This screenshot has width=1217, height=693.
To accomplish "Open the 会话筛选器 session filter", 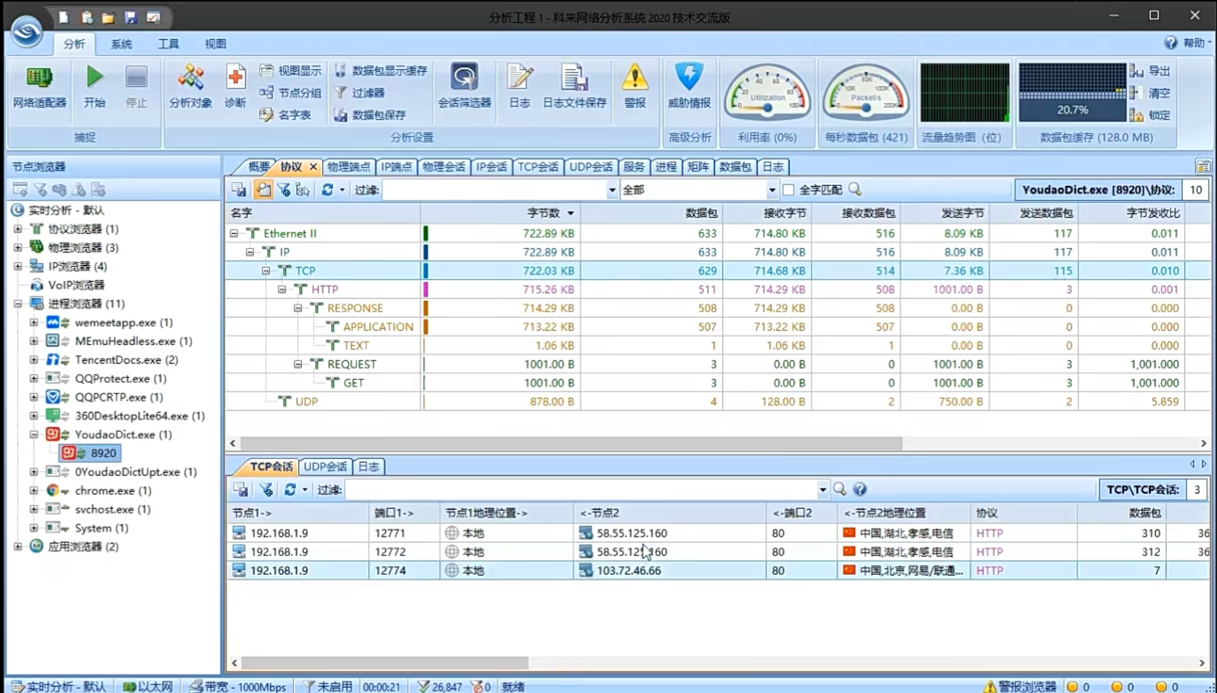I will click(464, 86).
